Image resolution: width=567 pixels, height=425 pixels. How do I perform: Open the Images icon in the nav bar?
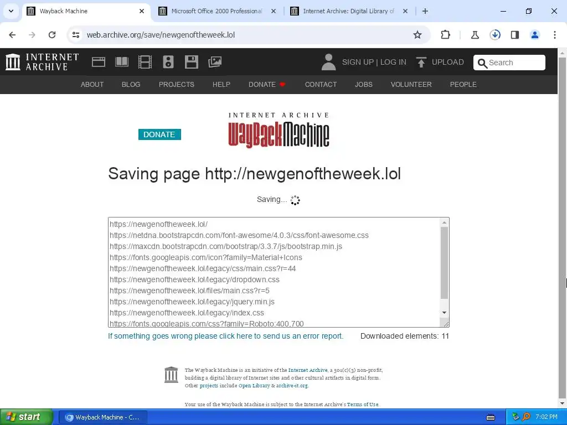pyautogui.click(x=215, y=62)
